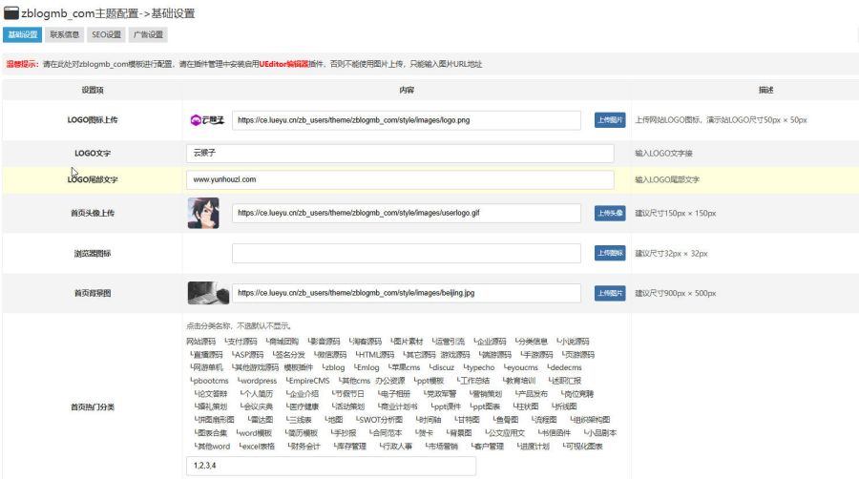Select the 流程图 category
This screenshot has height=479, width=859.
point(545,420)
